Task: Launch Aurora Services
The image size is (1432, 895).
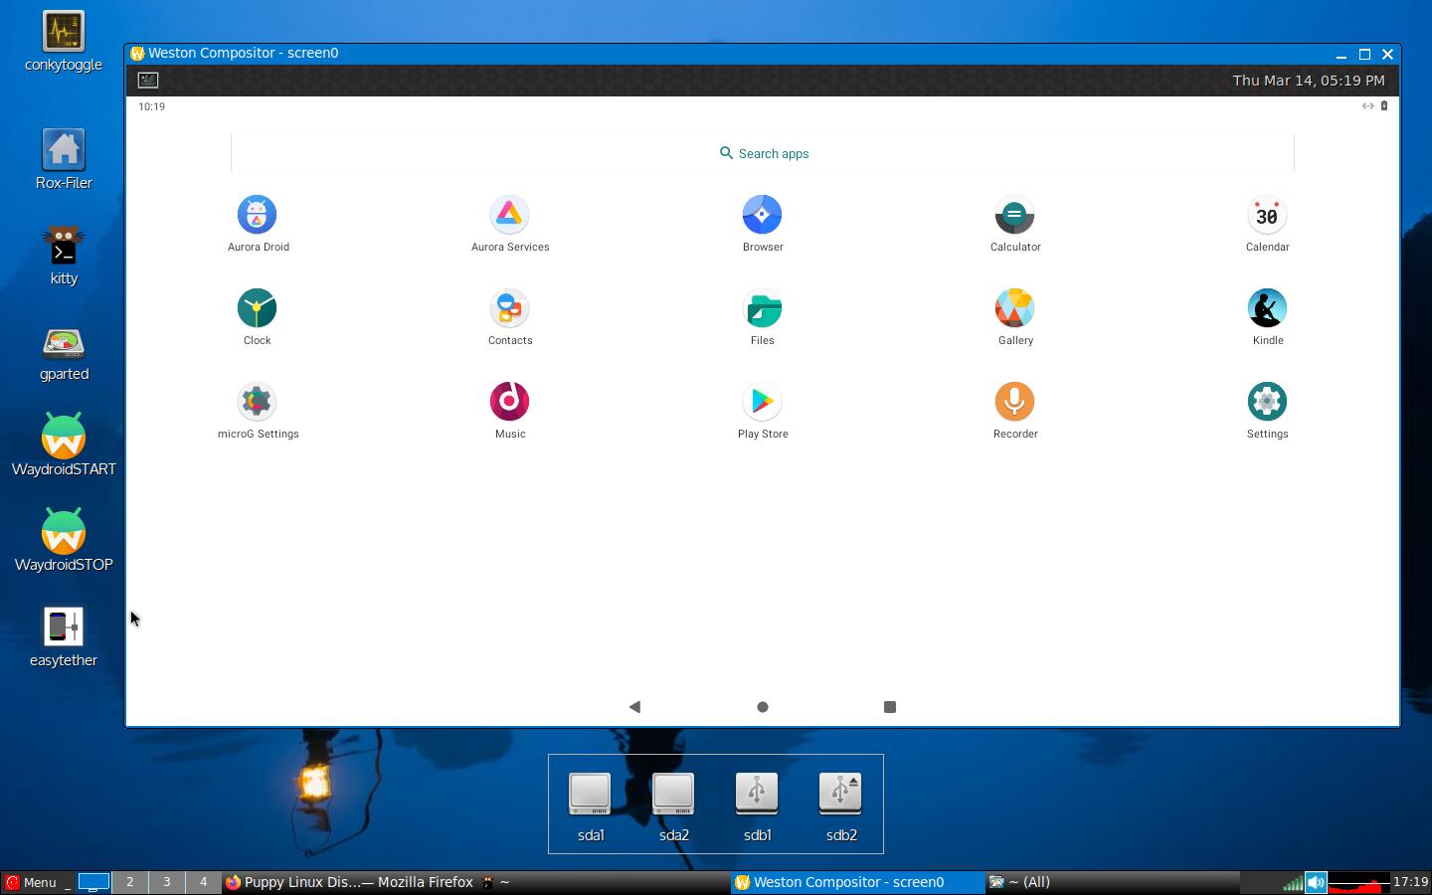Action: (x=510, y=216)
